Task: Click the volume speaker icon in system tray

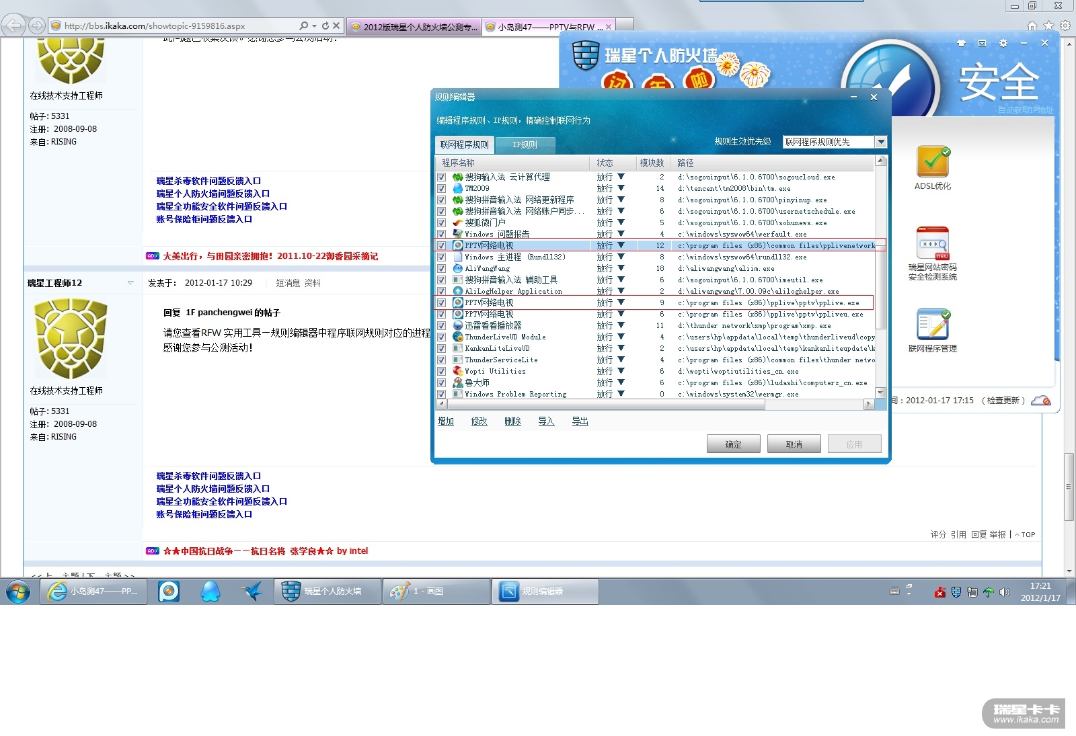Action: (x=1005, y=592)
